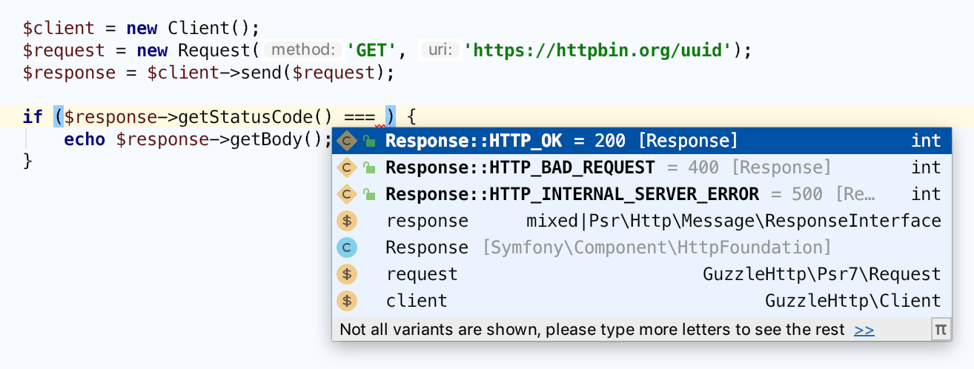
Task: Pick Response::HTTP_INTERNAL_SERVER_ERROR from completion list
Action: coord(572,194)
